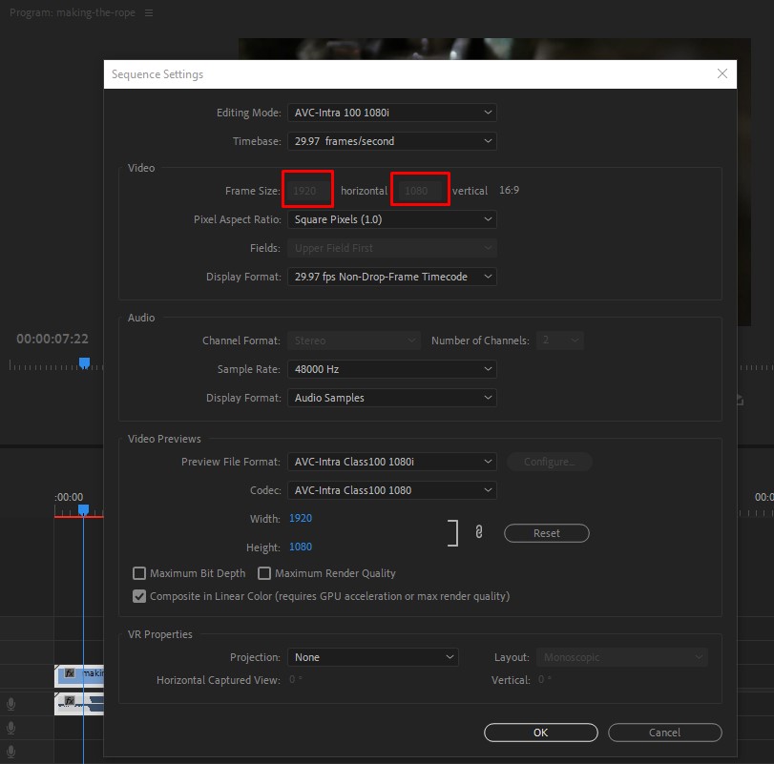Open the Editing Mode dropdown
Viewport: 774px width, 764px height.
pyautogui.click(x=392, y=112)
